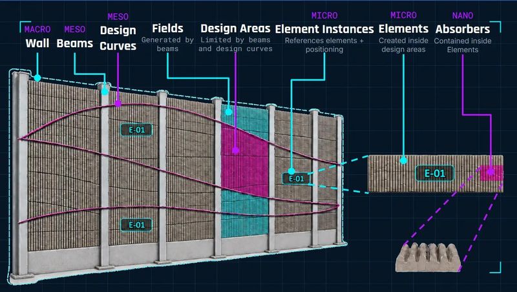Click the E-01 tag on the enlarged element strip
517x292 pixels.
pos(434,173)
